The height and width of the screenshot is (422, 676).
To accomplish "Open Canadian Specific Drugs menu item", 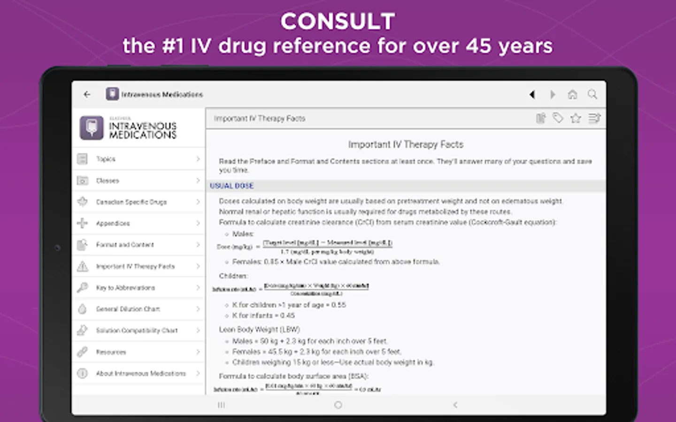I will (x=139, y=202).
